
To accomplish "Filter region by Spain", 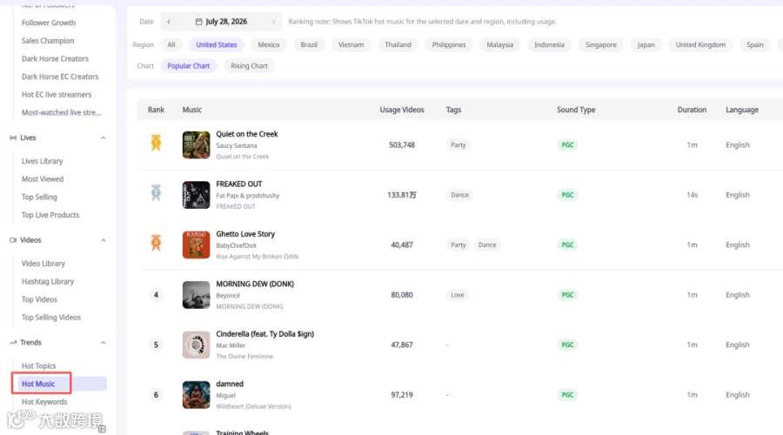I will point(755,44).
